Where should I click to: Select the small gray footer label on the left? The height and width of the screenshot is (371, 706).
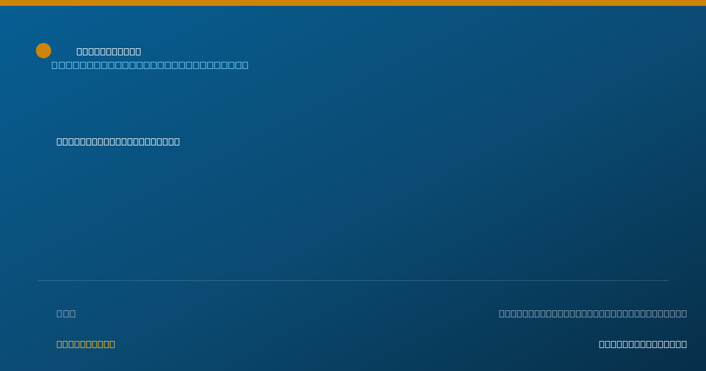(66, 313)
